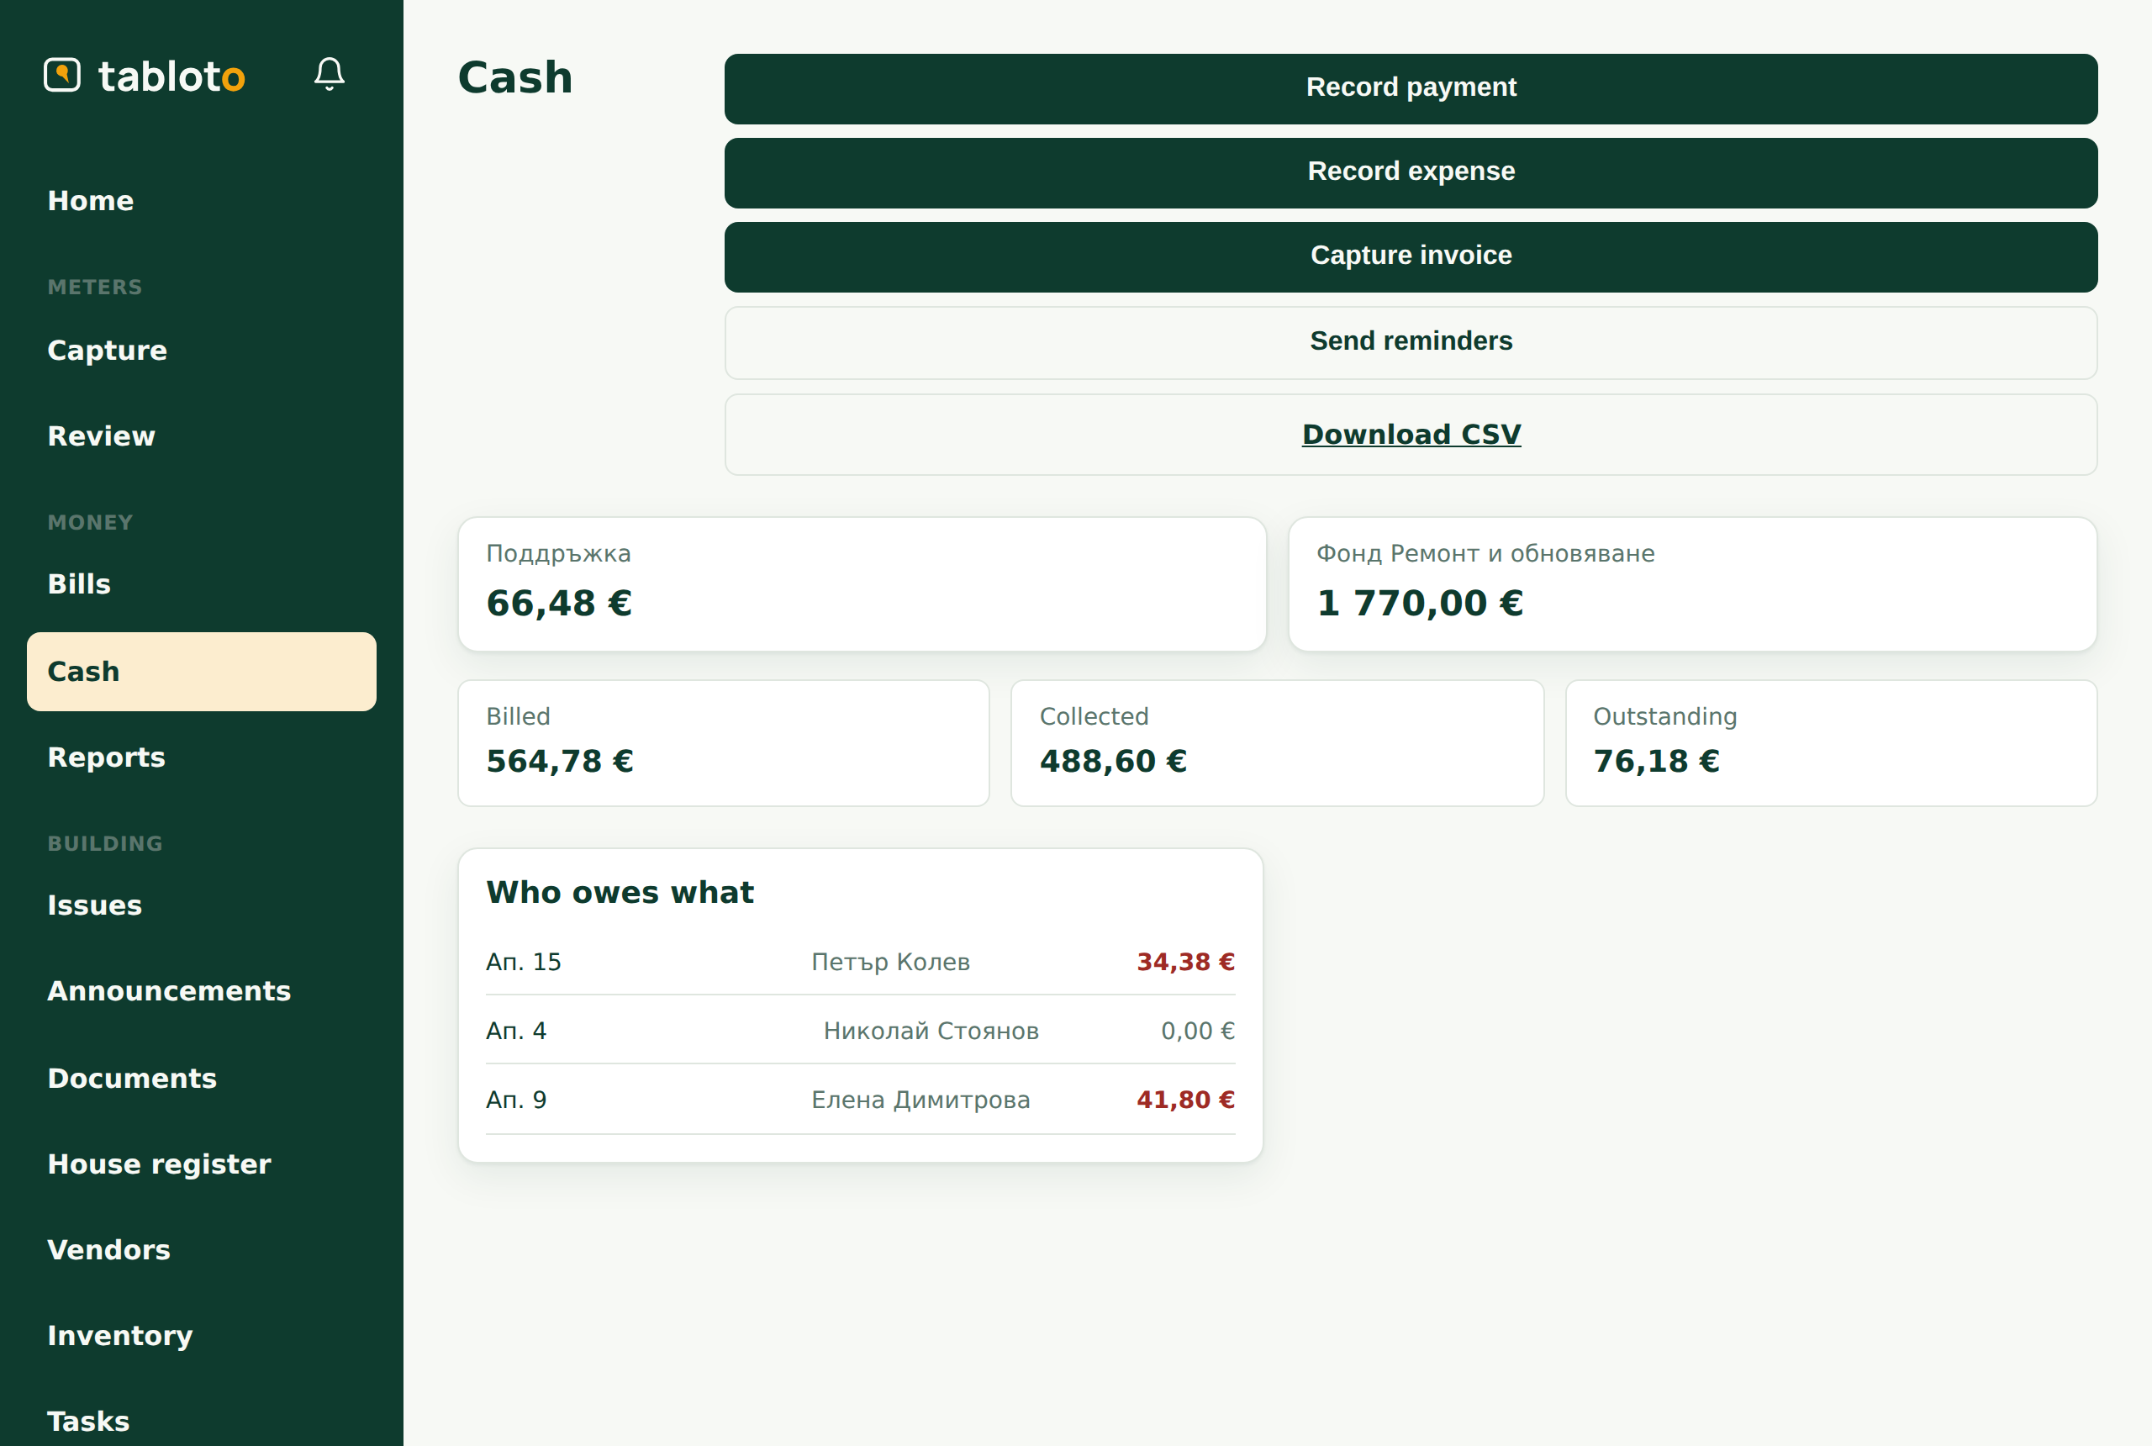The height and width of the screenshot is (1446, 2152).
Task: Select the Cash sidebar item
Action: (x=201, y=672)
